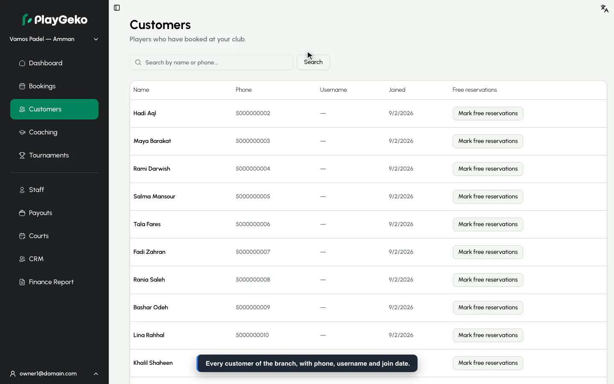Click Tala Fares's joined date 9/2/2026
Screen dimensions: 614x384
[401, 224]
